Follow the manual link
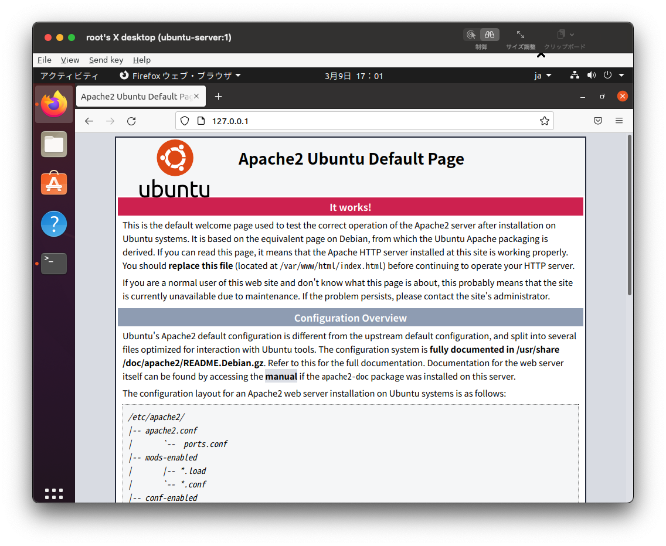666x546 pixels. (281, 377)
